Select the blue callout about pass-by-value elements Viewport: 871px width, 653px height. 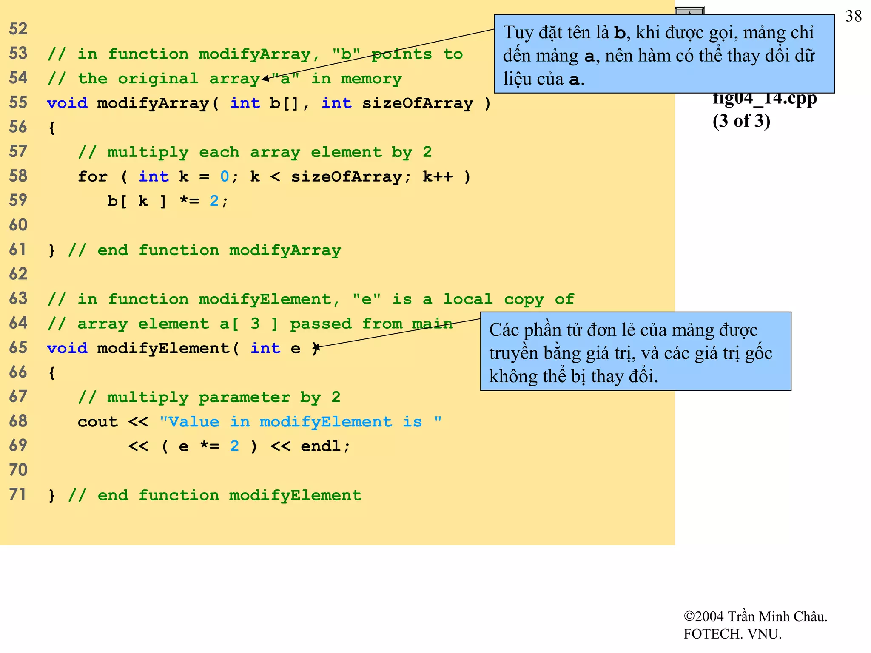click(635, 352)
